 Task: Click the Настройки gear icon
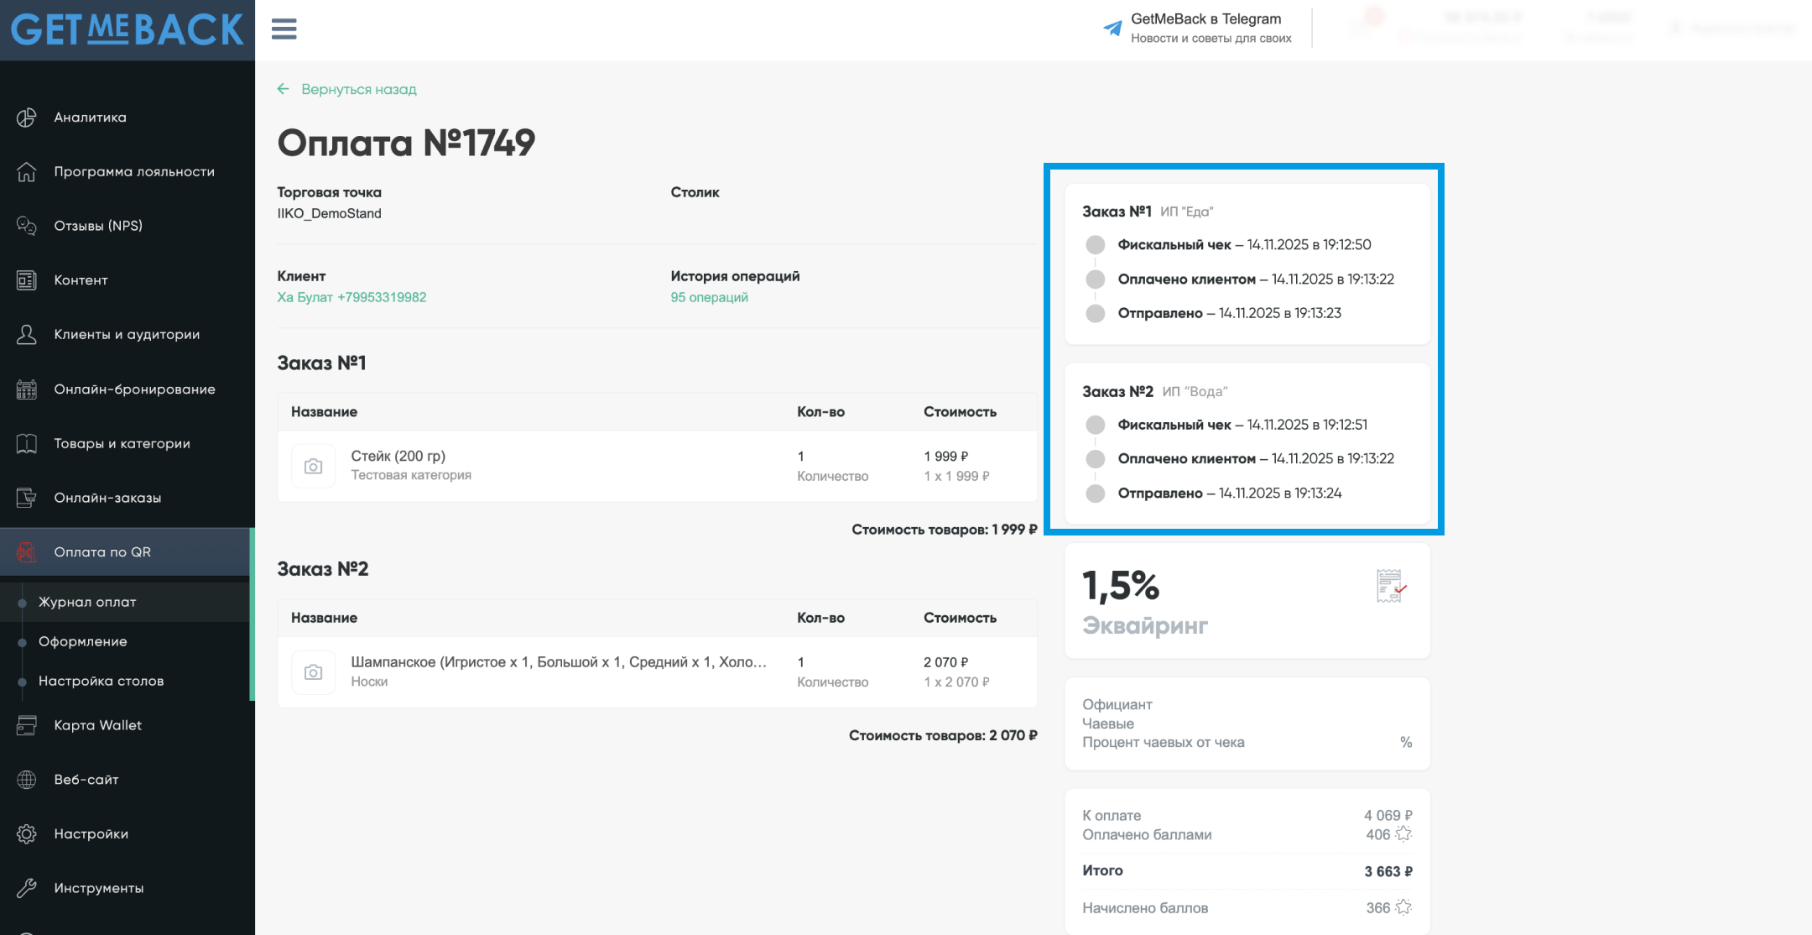[x=27, y=833]
